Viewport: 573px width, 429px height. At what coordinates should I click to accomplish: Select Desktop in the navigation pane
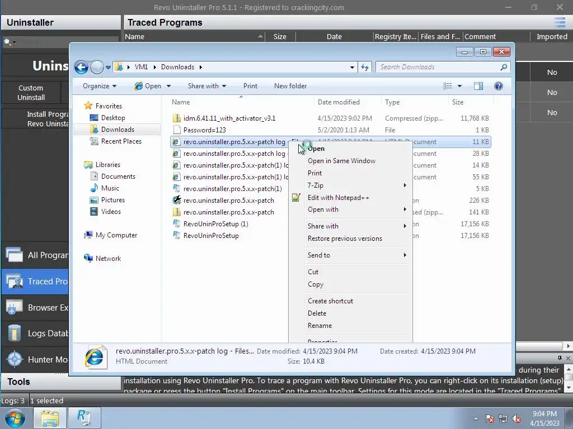coord(113,118)
